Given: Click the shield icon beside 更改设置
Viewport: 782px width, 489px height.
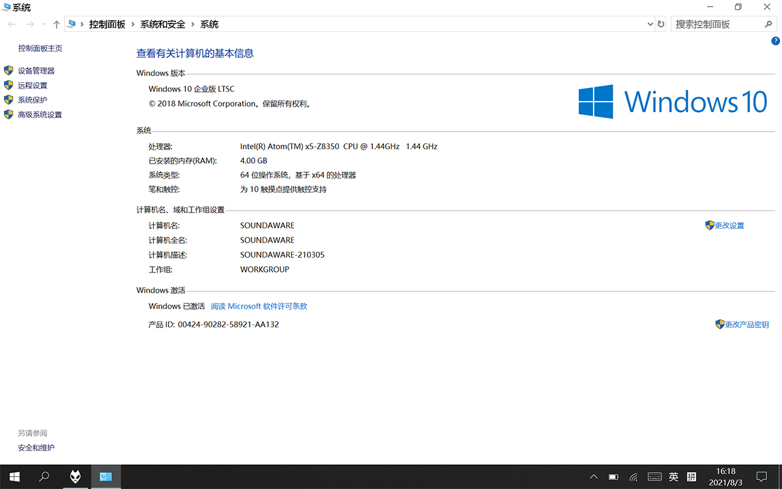Looking at the screenshot, I should [x=710, y=225].
